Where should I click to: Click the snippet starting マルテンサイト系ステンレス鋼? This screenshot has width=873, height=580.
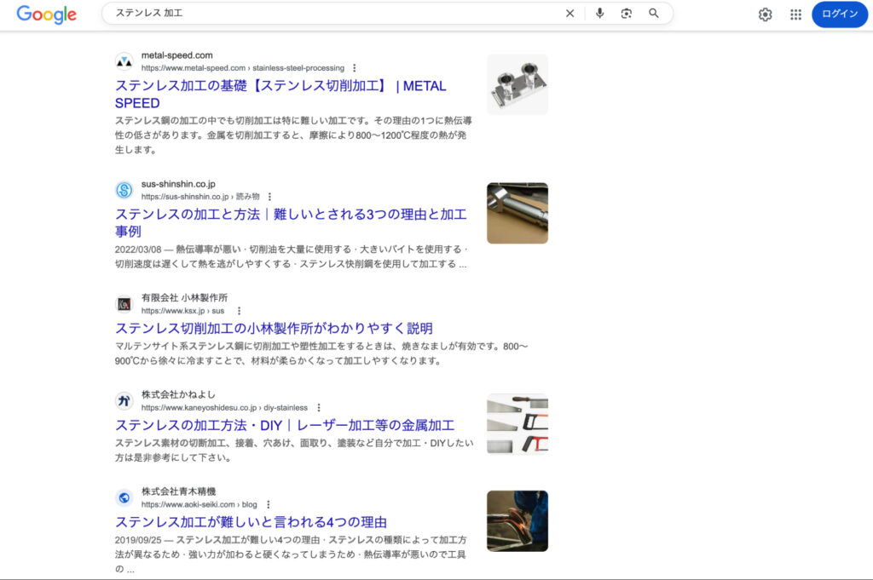pyautogui.click(x=321, y=353)
